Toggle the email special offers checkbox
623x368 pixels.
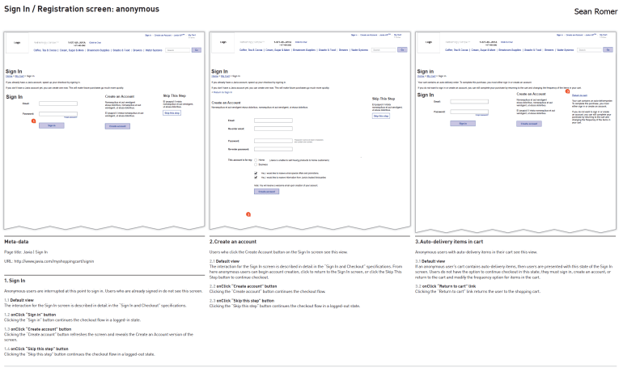pyautogui.click(x=256, y=172)
